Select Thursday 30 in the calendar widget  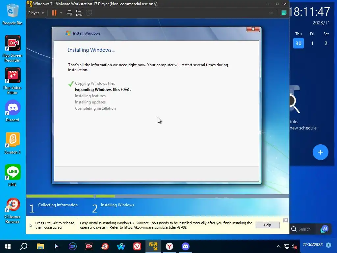(x=298, y=43)
